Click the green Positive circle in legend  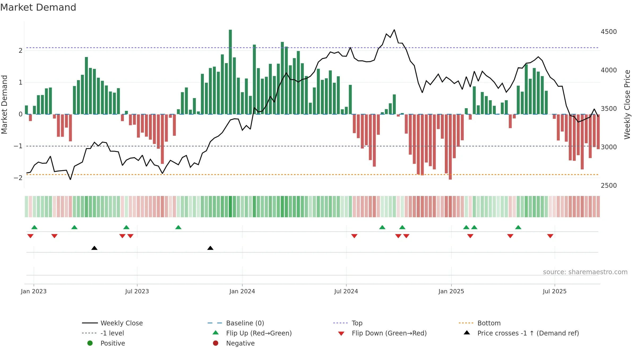point(90,343)
